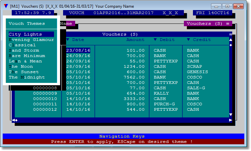The image size is (251, 151).
Task: Click the red-blue triangle app icon in title bar
Action: pyautogui.click(x=6, y=6)
